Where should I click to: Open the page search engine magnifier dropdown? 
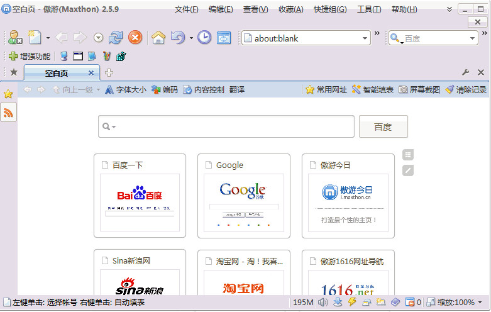click(x=109, y=126)
